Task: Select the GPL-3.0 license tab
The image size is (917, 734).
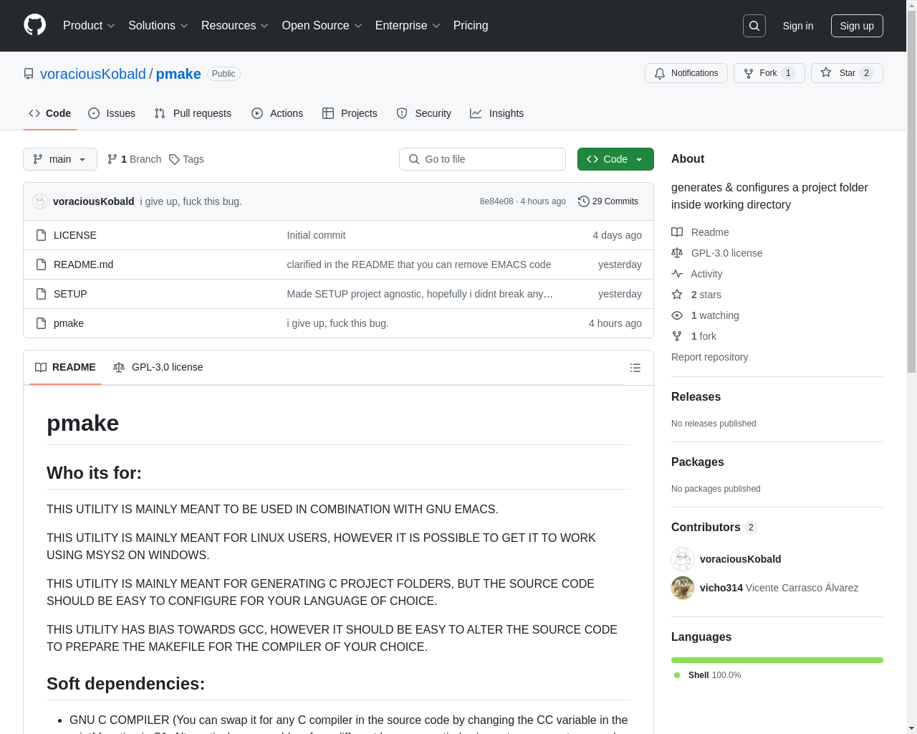Action: coord(158,367)
